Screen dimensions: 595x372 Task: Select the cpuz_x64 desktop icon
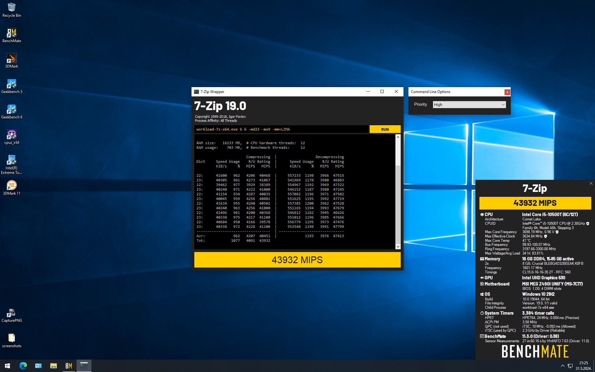click(x=11, y=137)
